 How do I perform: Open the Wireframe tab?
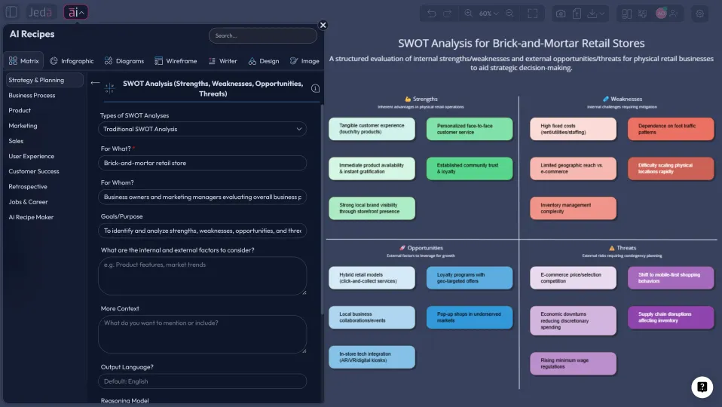tap(176, 61)
